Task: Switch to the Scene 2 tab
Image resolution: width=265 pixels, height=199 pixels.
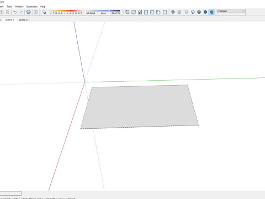Action: point(9,20)
